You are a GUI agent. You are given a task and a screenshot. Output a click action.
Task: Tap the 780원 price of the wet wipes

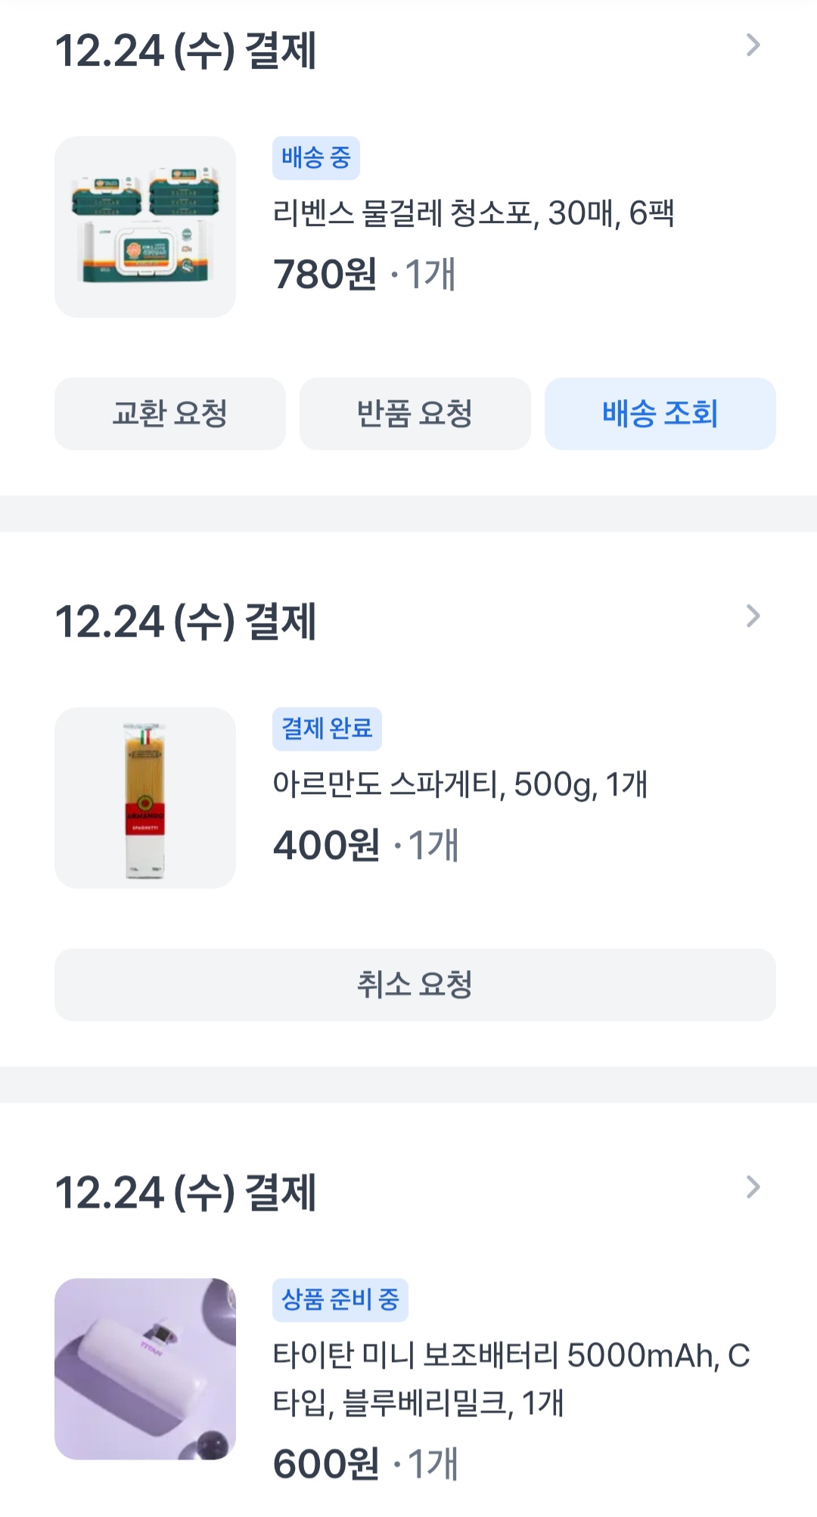pos(325,274)
